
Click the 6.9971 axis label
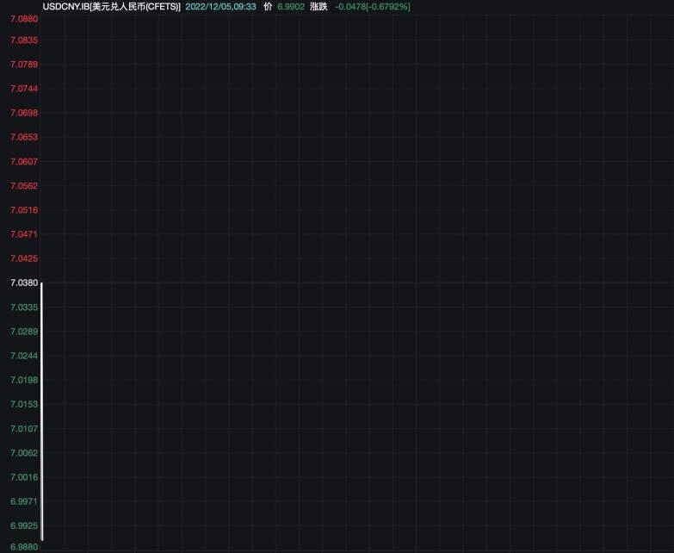click(24, 501)
